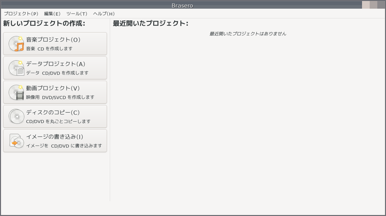Click the music note disc icon
This screenshot has width=386, height=216.
tap(16, 44)
